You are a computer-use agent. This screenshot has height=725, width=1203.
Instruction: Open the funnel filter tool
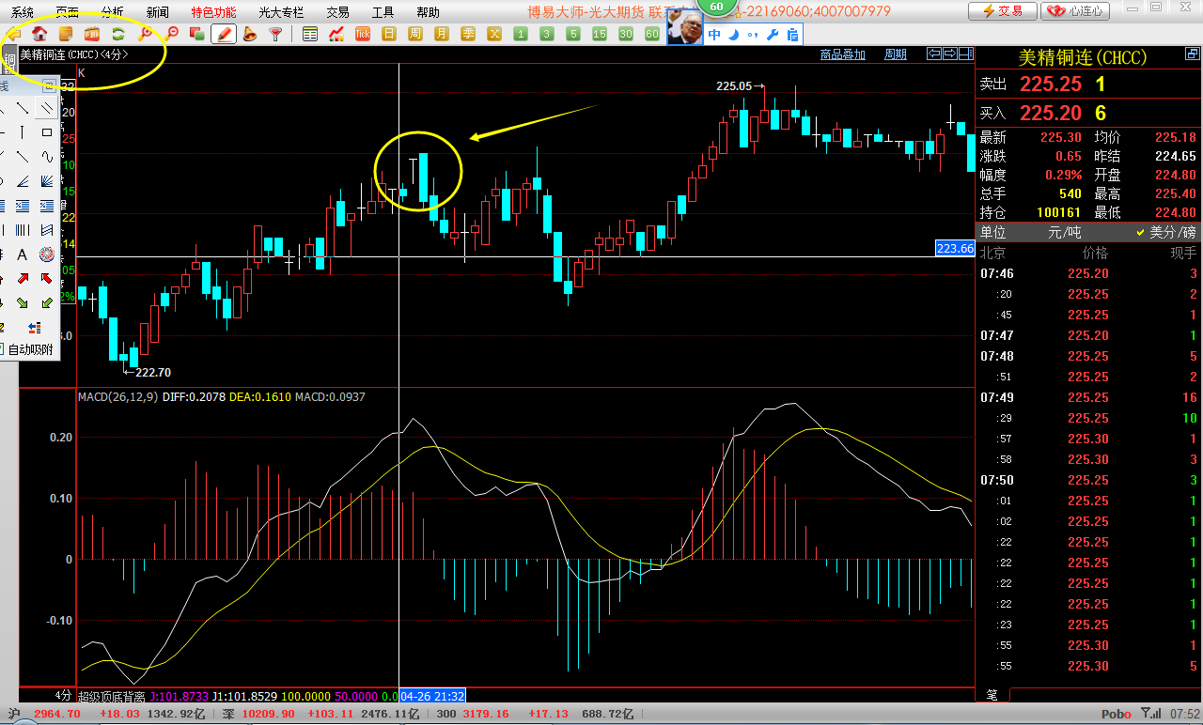pos(275,34)
